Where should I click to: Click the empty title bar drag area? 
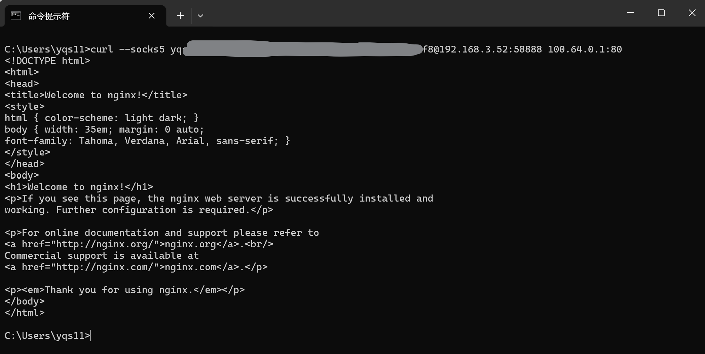click(x=410, y=13)
